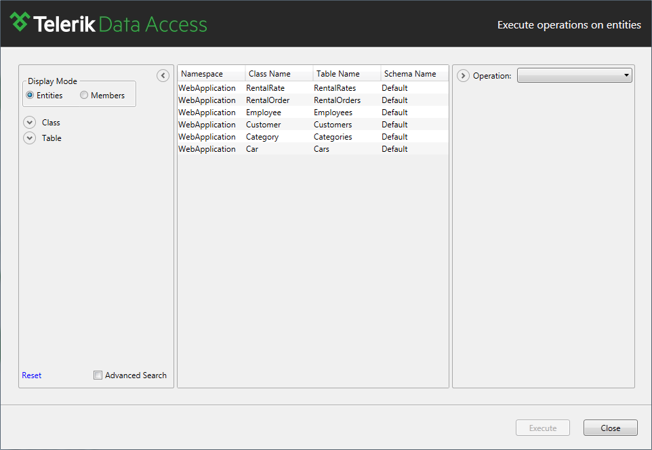Screen dimensions: 652x450
Task: Click the Operation label text
Action: pos(492,76)
